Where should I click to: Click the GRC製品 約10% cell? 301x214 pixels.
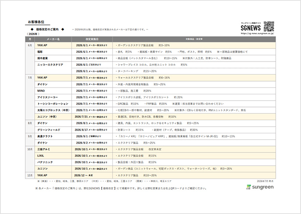point(194,104)
